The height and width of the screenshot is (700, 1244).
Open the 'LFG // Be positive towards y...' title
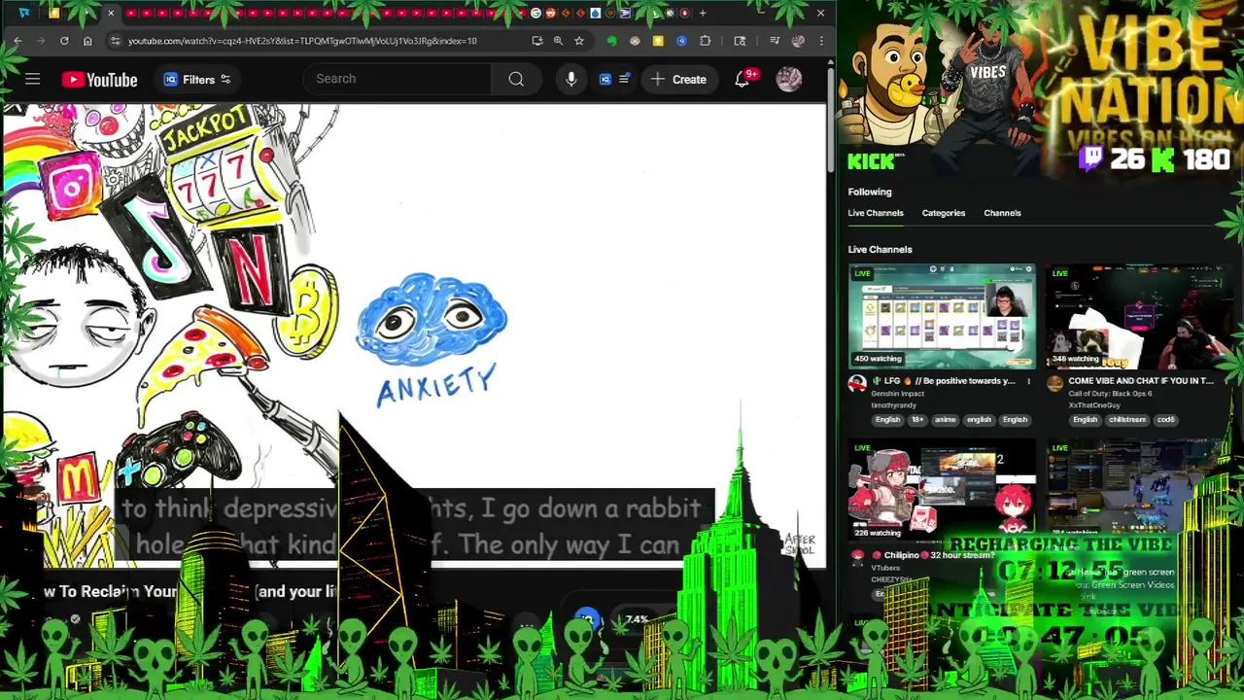pyautogui.click(x=943, y=381)
